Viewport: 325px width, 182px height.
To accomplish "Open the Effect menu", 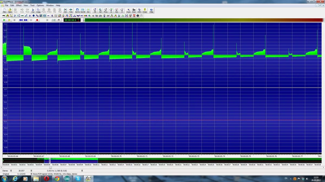I will pyautogui.click(x=19, y=5).
